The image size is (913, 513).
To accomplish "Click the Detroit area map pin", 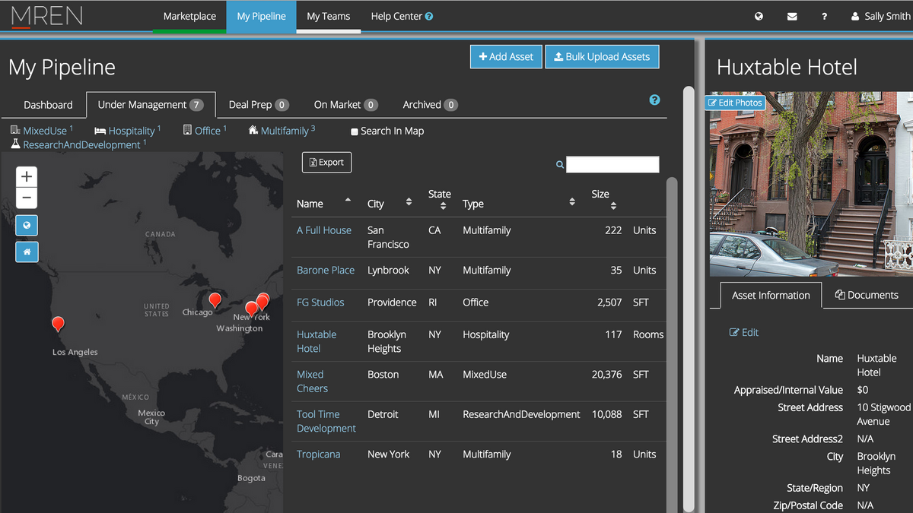I will [215, 300].
